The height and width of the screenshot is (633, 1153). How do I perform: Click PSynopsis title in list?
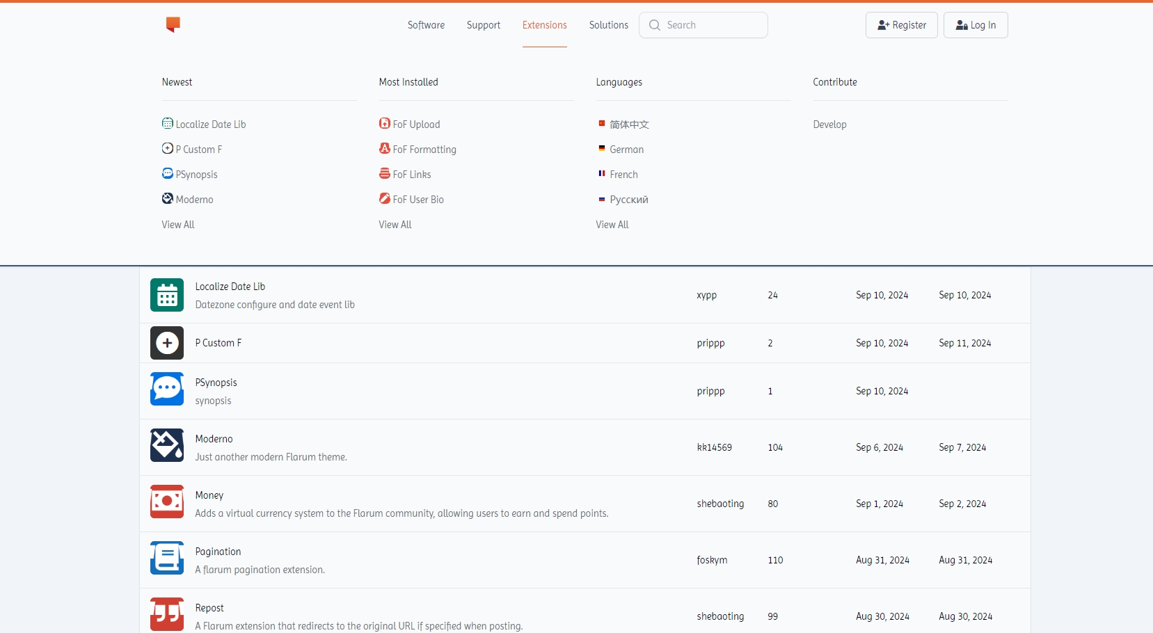click(x=216, y=383)
